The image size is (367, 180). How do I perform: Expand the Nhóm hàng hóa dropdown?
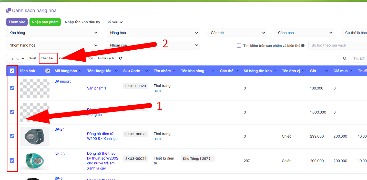click(53, 45)
